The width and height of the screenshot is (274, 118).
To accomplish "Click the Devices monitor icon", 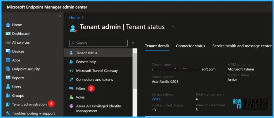I will (8, 51).
